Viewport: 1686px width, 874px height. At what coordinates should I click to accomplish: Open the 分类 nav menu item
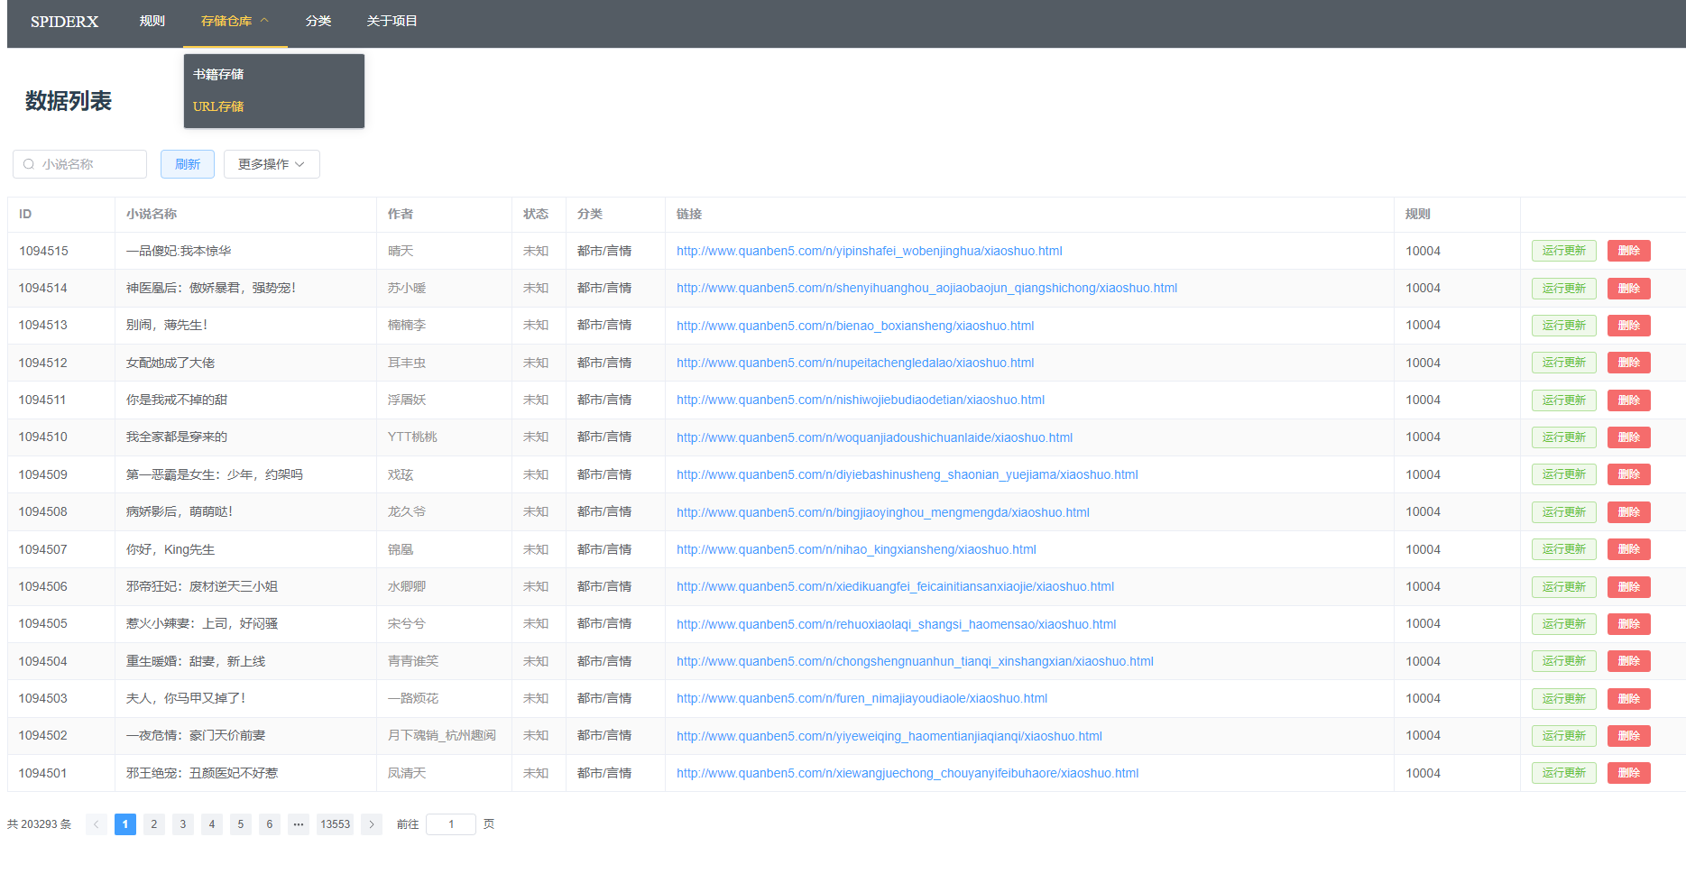tap(318, 21)
